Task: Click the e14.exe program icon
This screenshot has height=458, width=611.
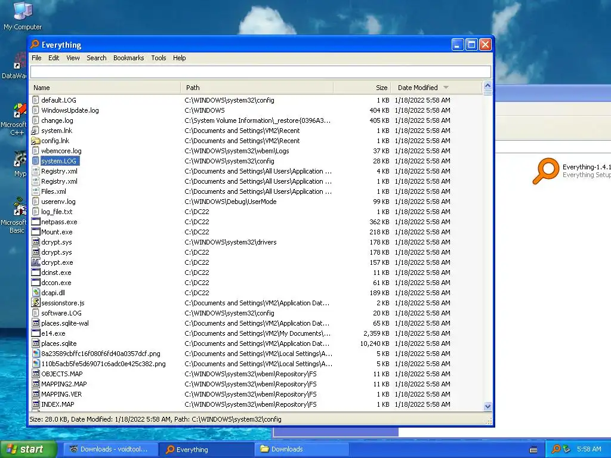Action: (x=35, y=333)
